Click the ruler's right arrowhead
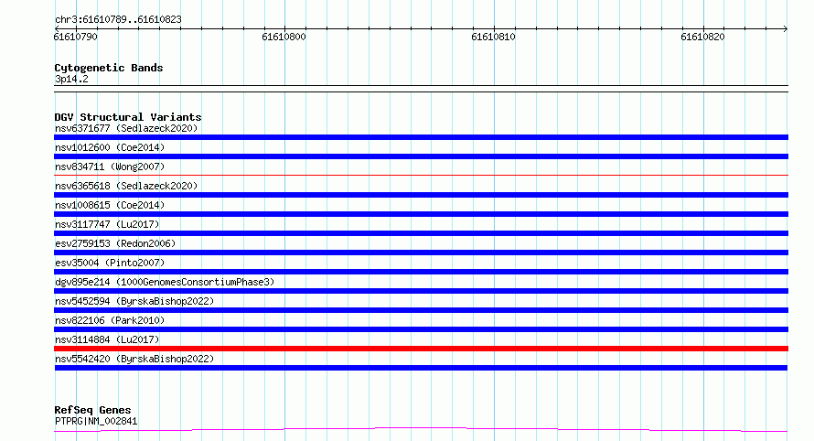The height and width of the screenshot is (441, 814). pos(786,28)
